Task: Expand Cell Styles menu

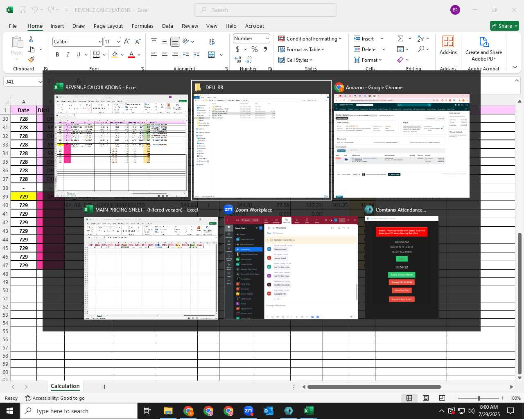Action: tap(295, 60)
